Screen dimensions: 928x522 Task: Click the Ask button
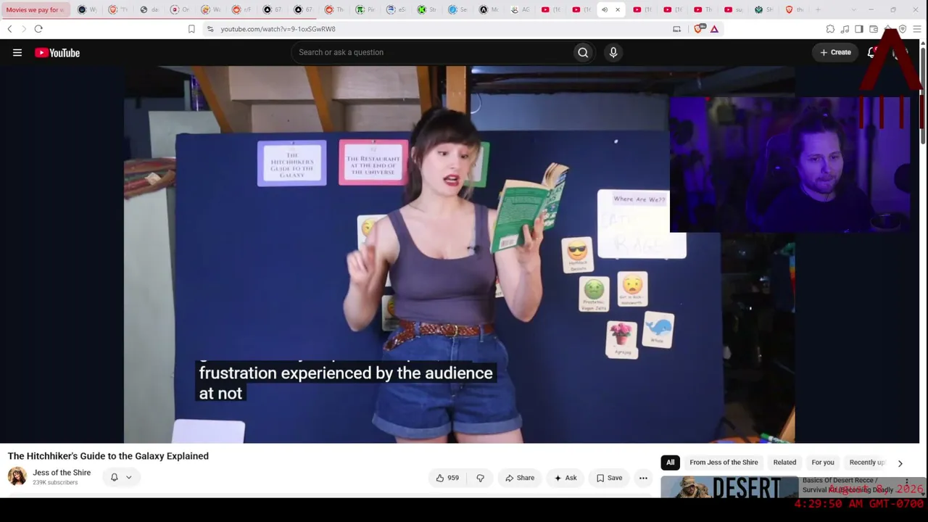pos(565,478)
